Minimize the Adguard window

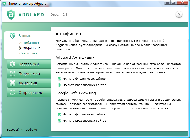point(167,2)
